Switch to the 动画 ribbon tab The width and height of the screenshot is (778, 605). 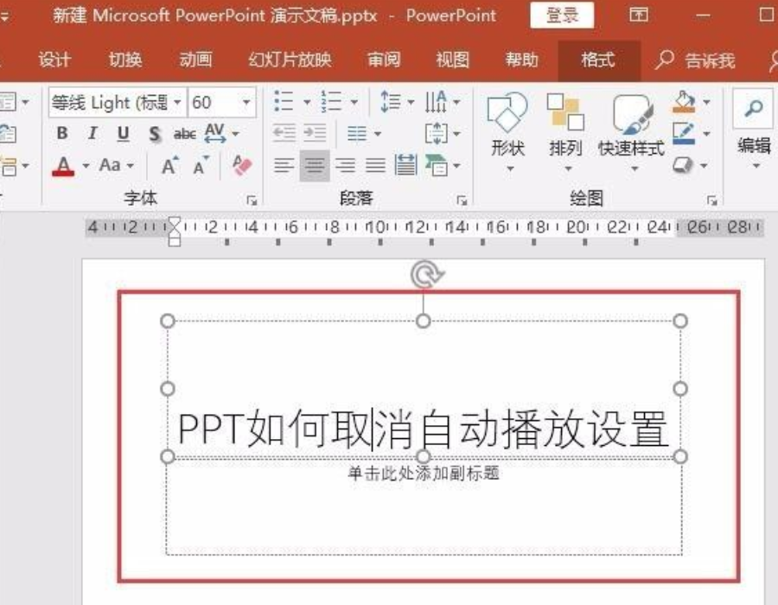point(194,60)
